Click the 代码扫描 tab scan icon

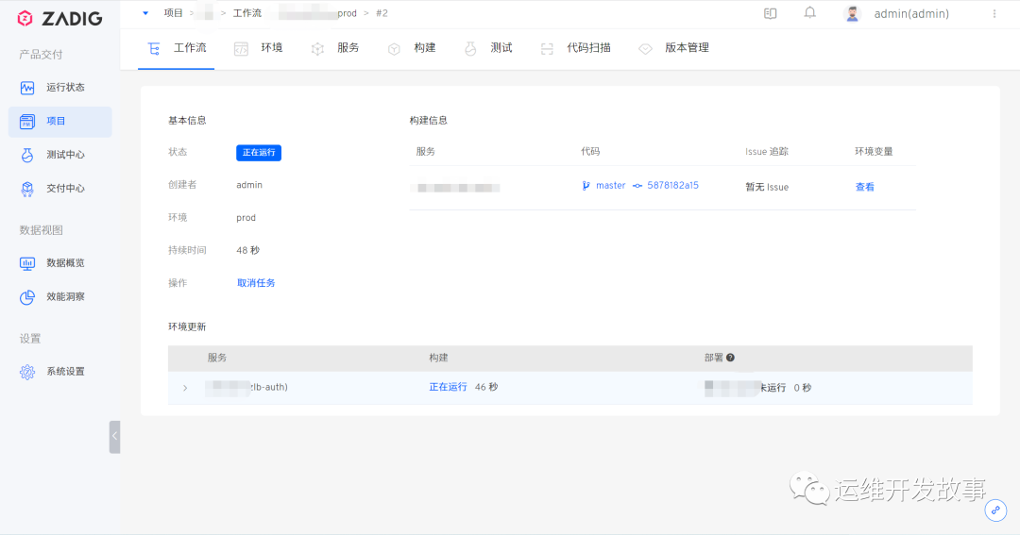547,49
